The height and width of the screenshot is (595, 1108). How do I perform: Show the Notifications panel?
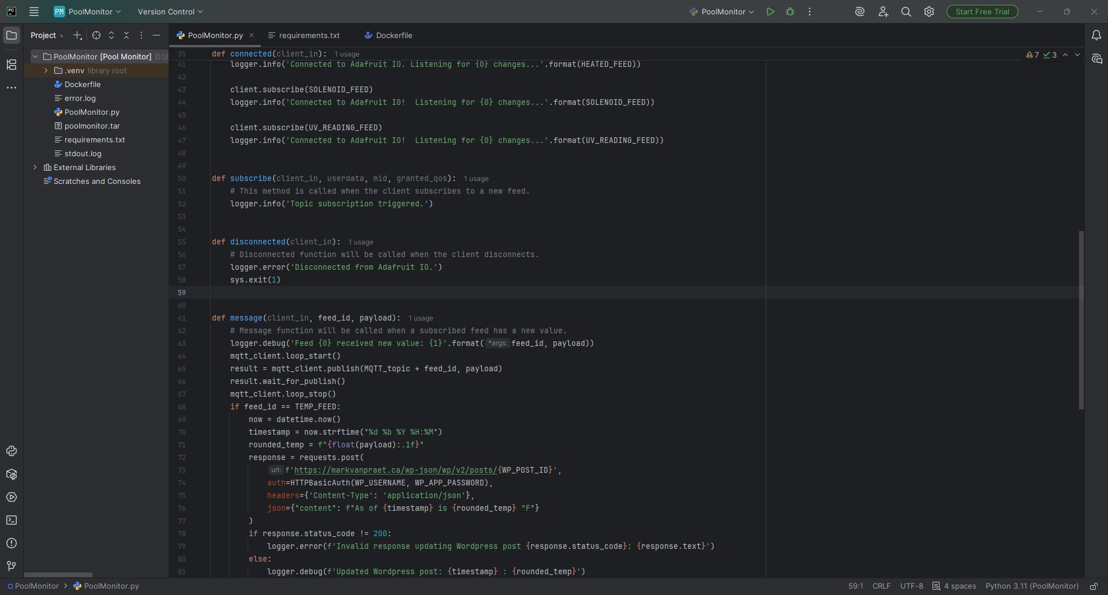[x=1096, y=35]
